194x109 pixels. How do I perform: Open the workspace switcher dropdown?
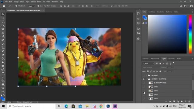click(x=186, y=6)
